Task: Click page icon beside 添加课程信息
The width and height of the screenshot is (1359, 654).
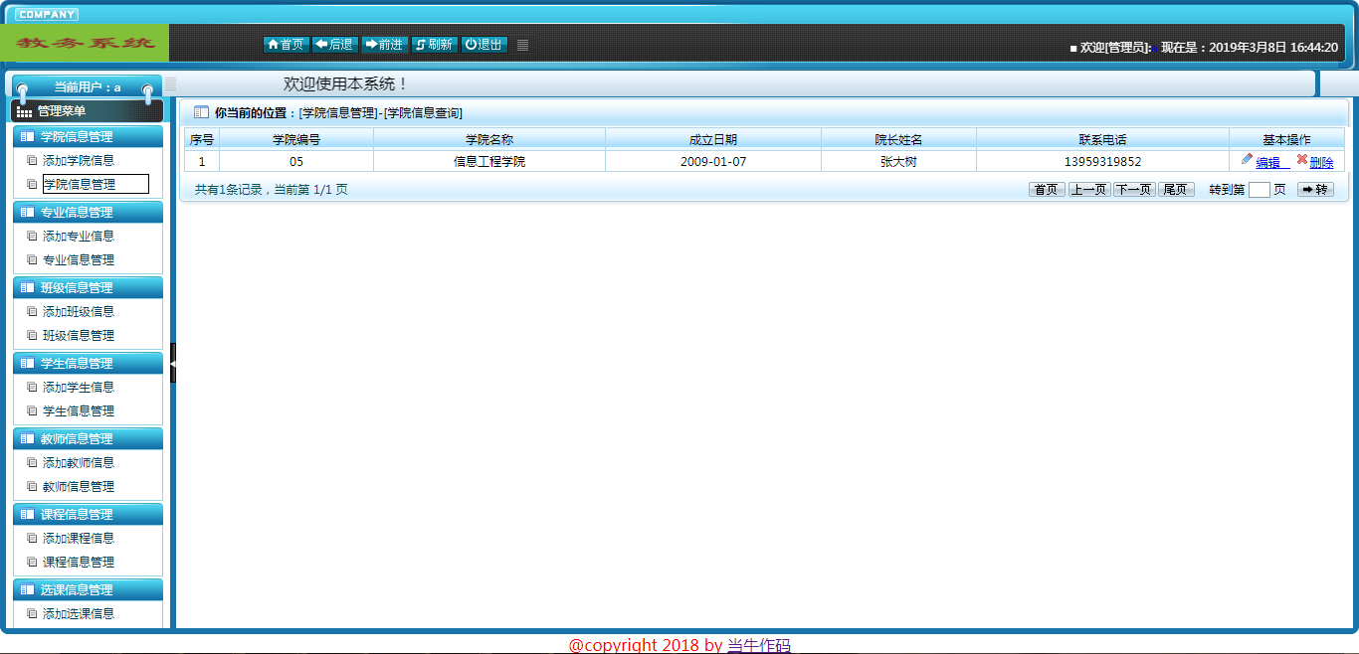Action: tap(32, 538)
